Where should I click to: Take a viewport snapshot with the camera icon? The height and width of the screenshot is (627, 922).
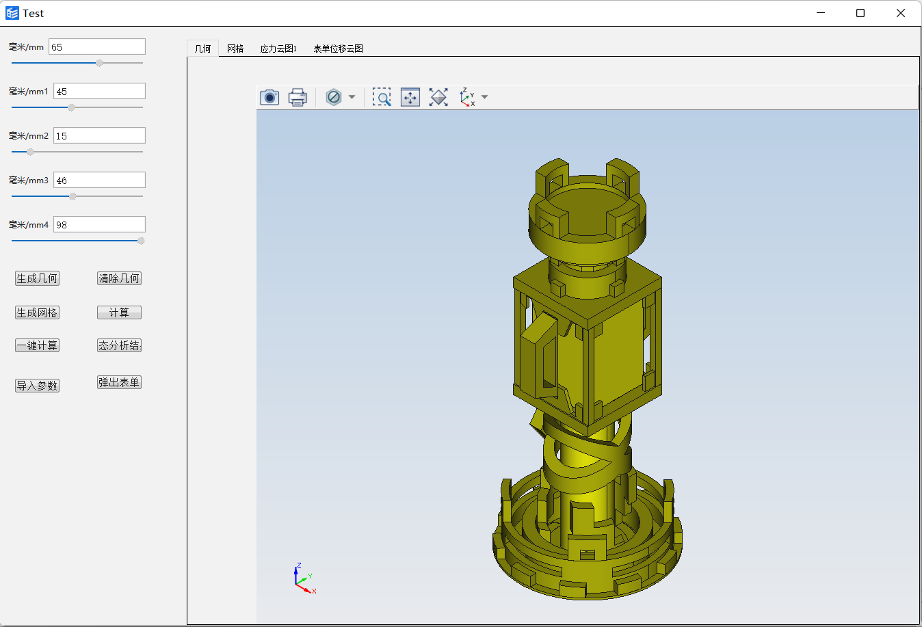[269, 97]
